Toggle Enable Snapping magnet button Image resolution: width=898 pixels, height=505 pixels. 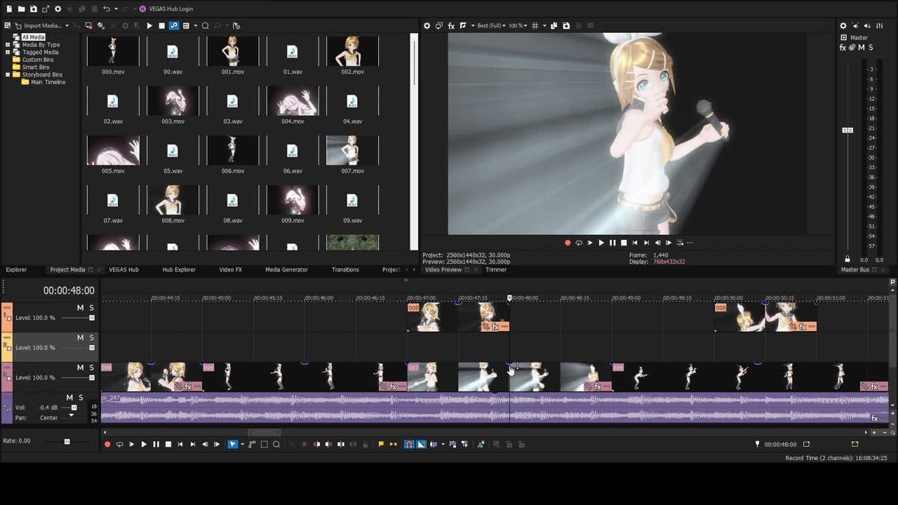[x=409, y=444]
